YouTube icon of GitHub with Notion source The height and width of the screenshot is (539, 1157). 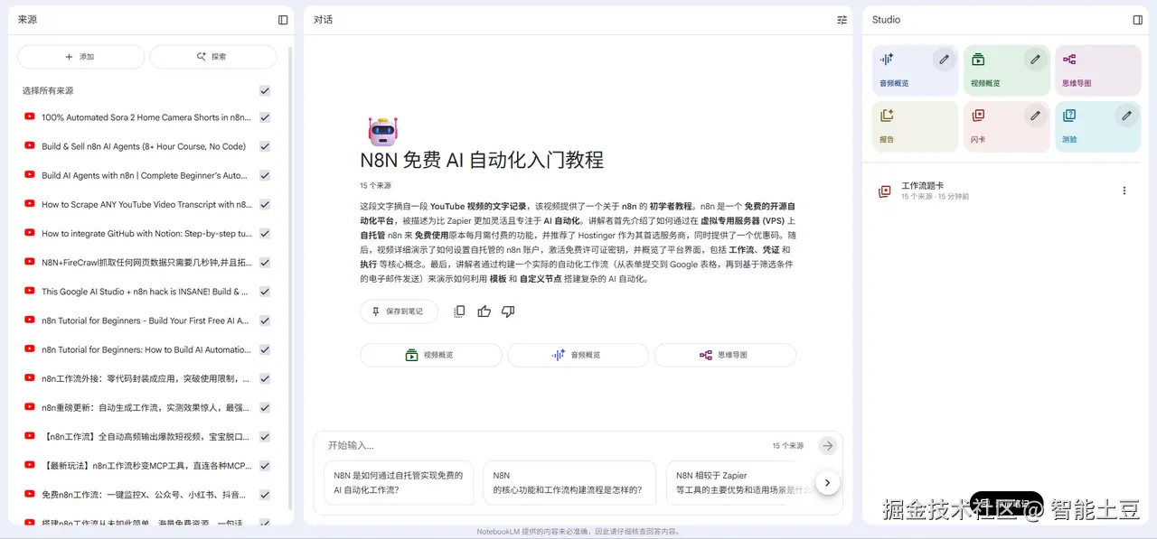tap(30, 233)
